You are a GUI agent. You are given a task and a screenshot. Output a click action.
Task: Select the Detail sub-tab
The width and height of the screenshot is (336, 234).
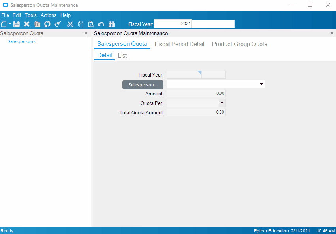[104, 56]
